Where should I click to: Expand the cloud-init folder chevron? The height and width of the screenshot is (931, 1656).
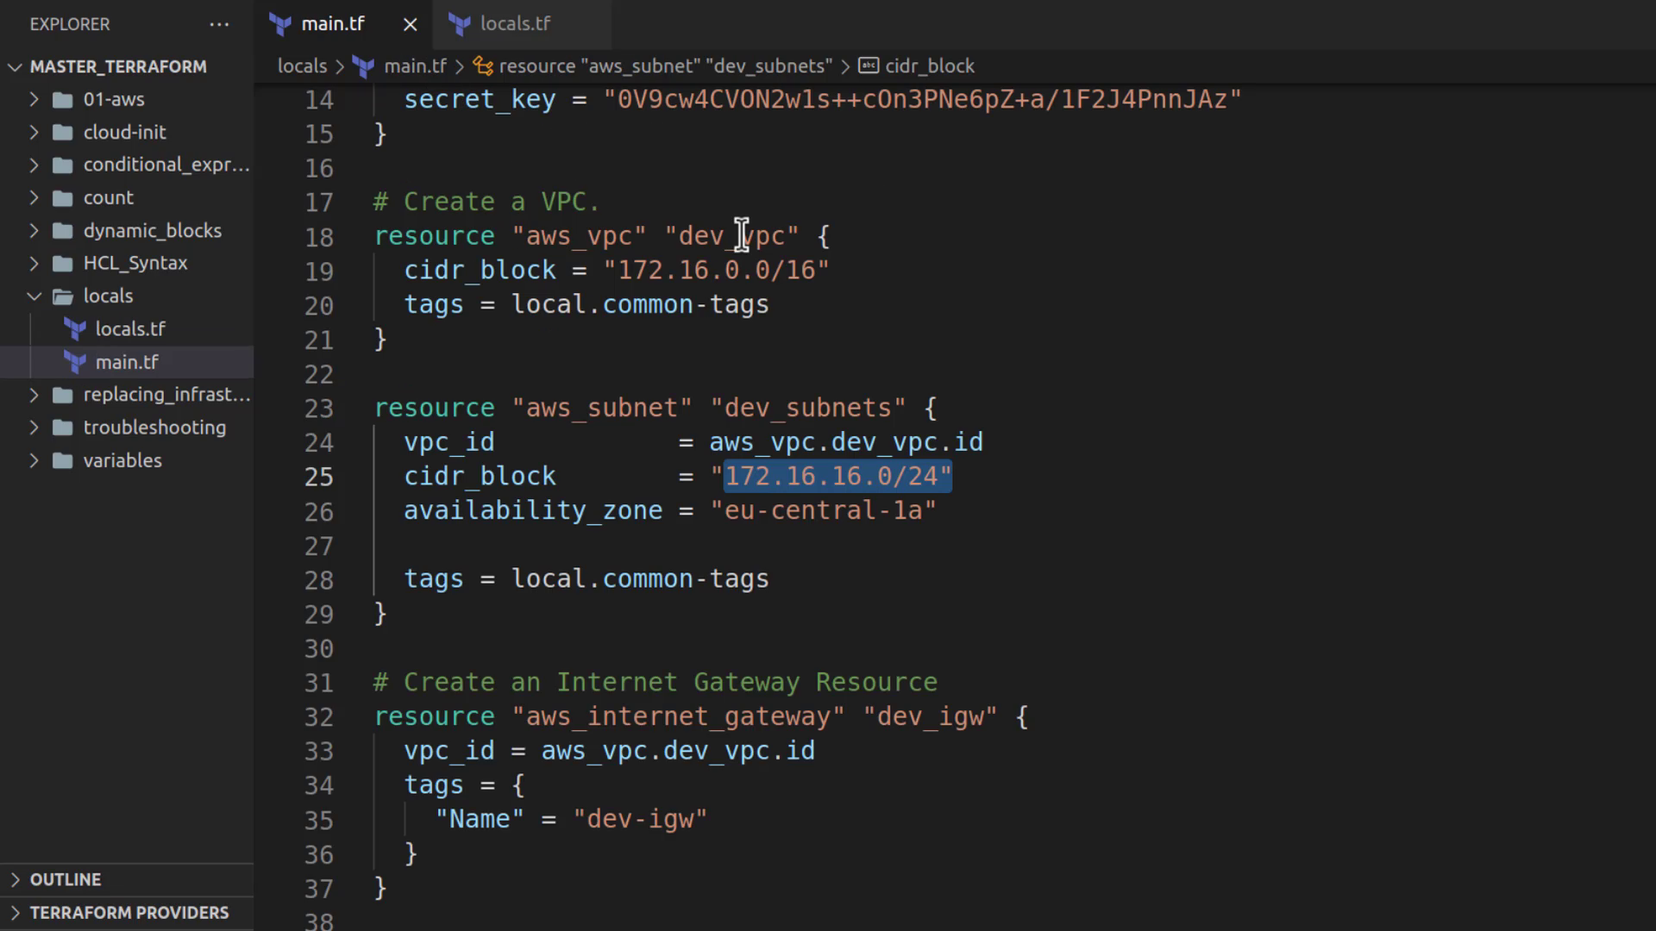click(34, 132)
